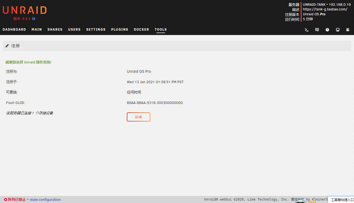354x203 pixels.
Task: Click the server name UNRAID-TANK • 192.168.0.19
Action: click(327, 5)
